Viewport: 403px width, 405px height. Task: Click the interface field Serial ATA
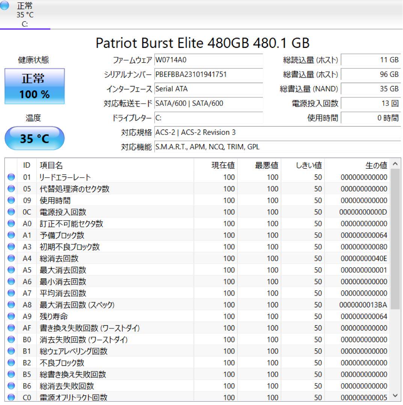208,89
